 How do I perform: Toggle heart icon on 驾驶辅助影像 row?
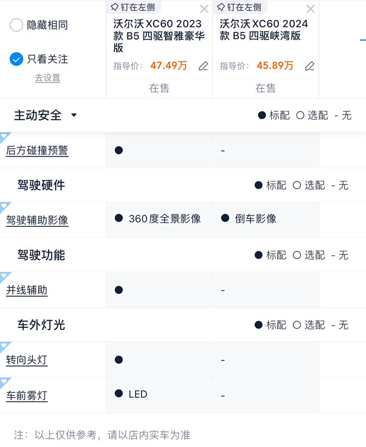[5, 207]
